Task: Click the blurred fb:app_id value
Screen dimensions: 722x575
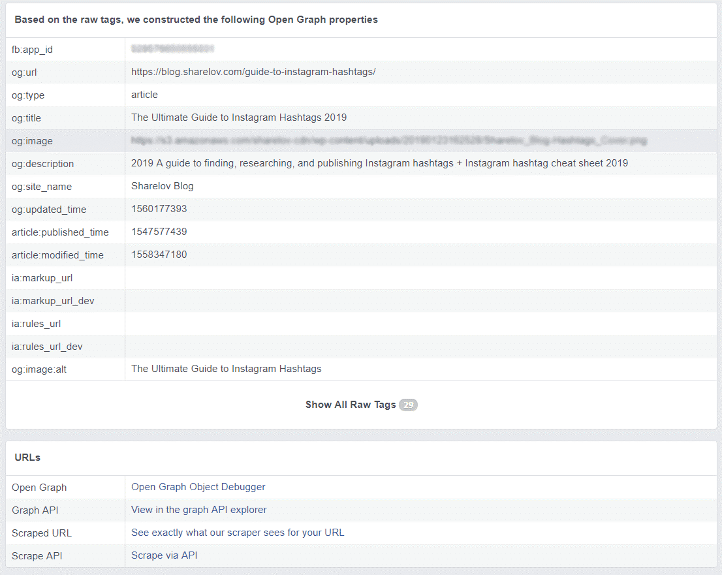Action: (173, 49)
